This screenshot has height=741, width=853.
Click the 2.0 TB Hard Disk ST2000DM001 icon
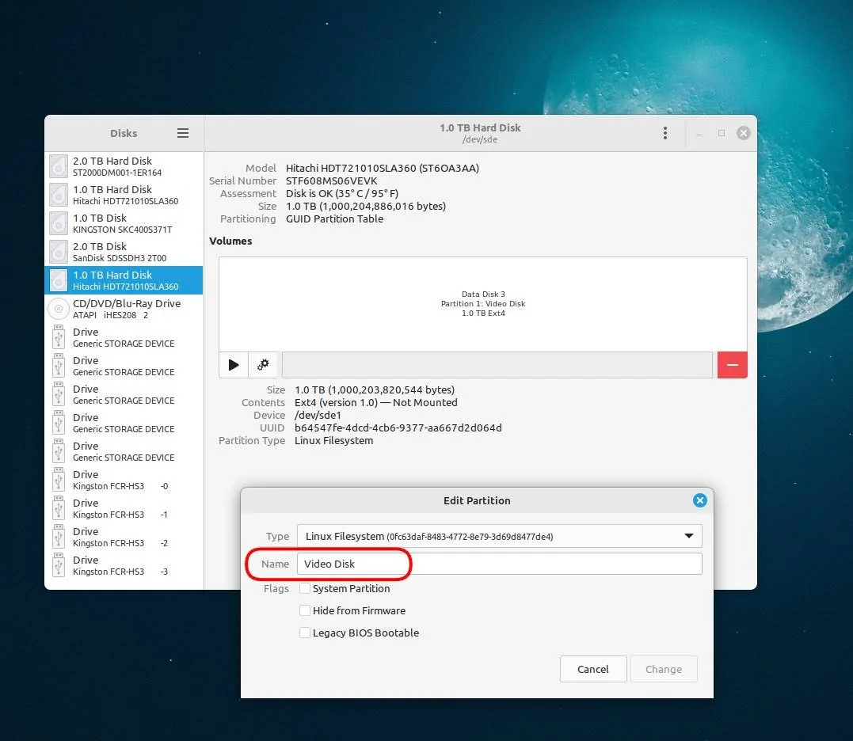tap(59, 166)
